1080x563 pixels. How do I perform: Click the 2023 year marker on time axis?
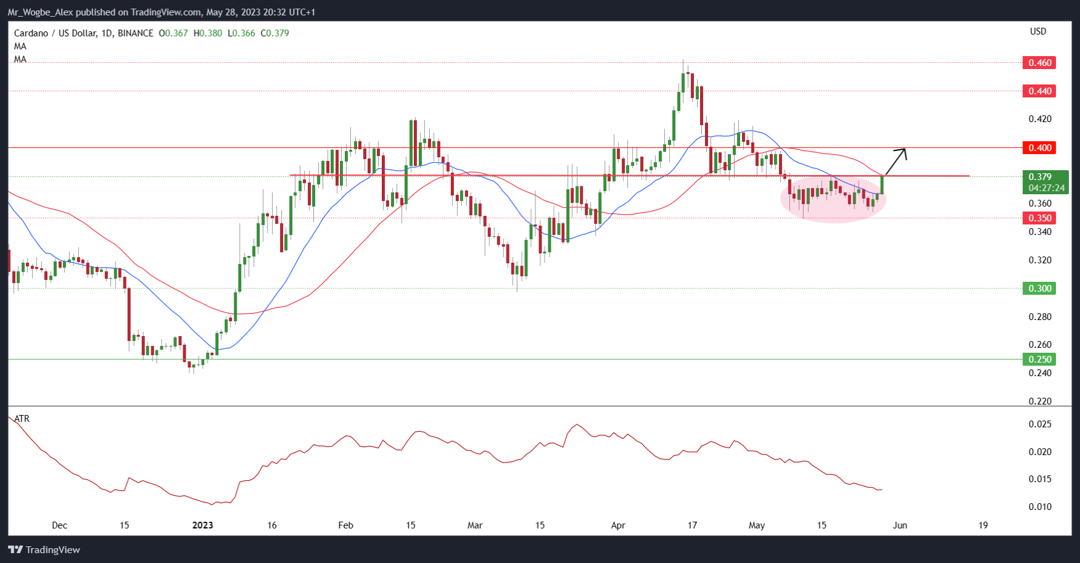(x=202, y=525)
